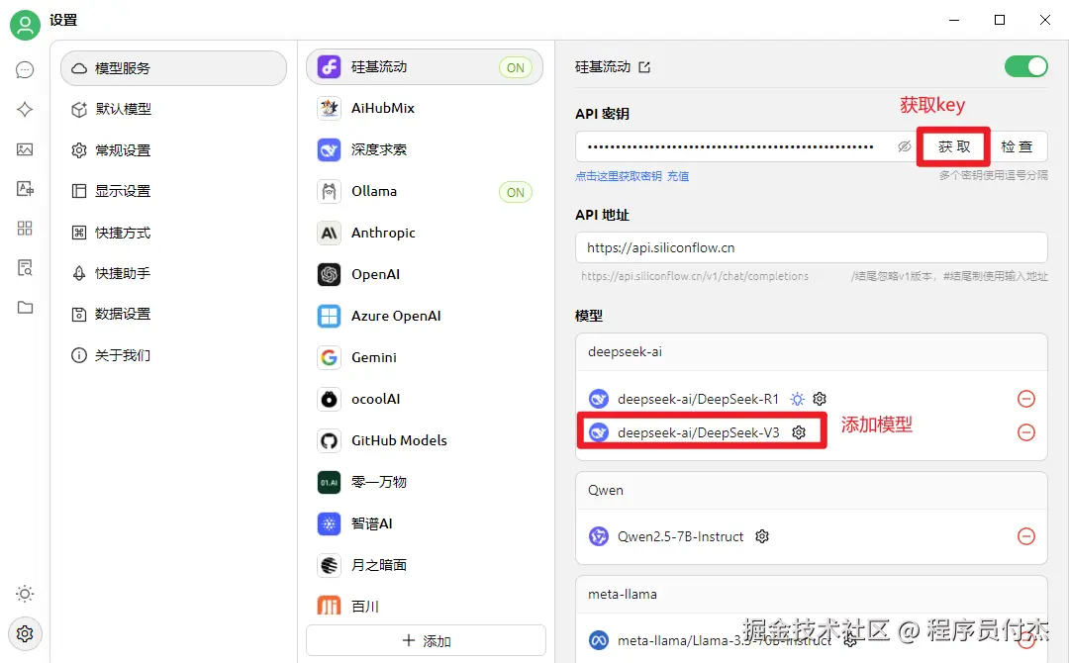Open settings gear for DeepSeek-R1 model
Image resolution: width=1069 pixels, height=663 pixels.
[820, 399]
